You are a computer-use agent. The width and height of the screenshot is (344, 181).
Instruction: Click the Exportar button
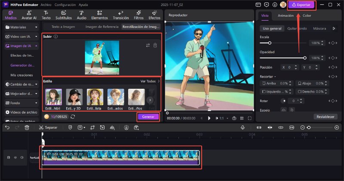pos(301,5)
